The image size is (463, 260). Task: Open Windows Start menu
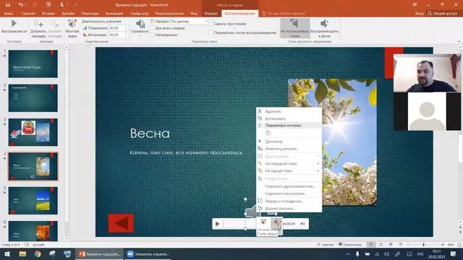tap(7, 253)
